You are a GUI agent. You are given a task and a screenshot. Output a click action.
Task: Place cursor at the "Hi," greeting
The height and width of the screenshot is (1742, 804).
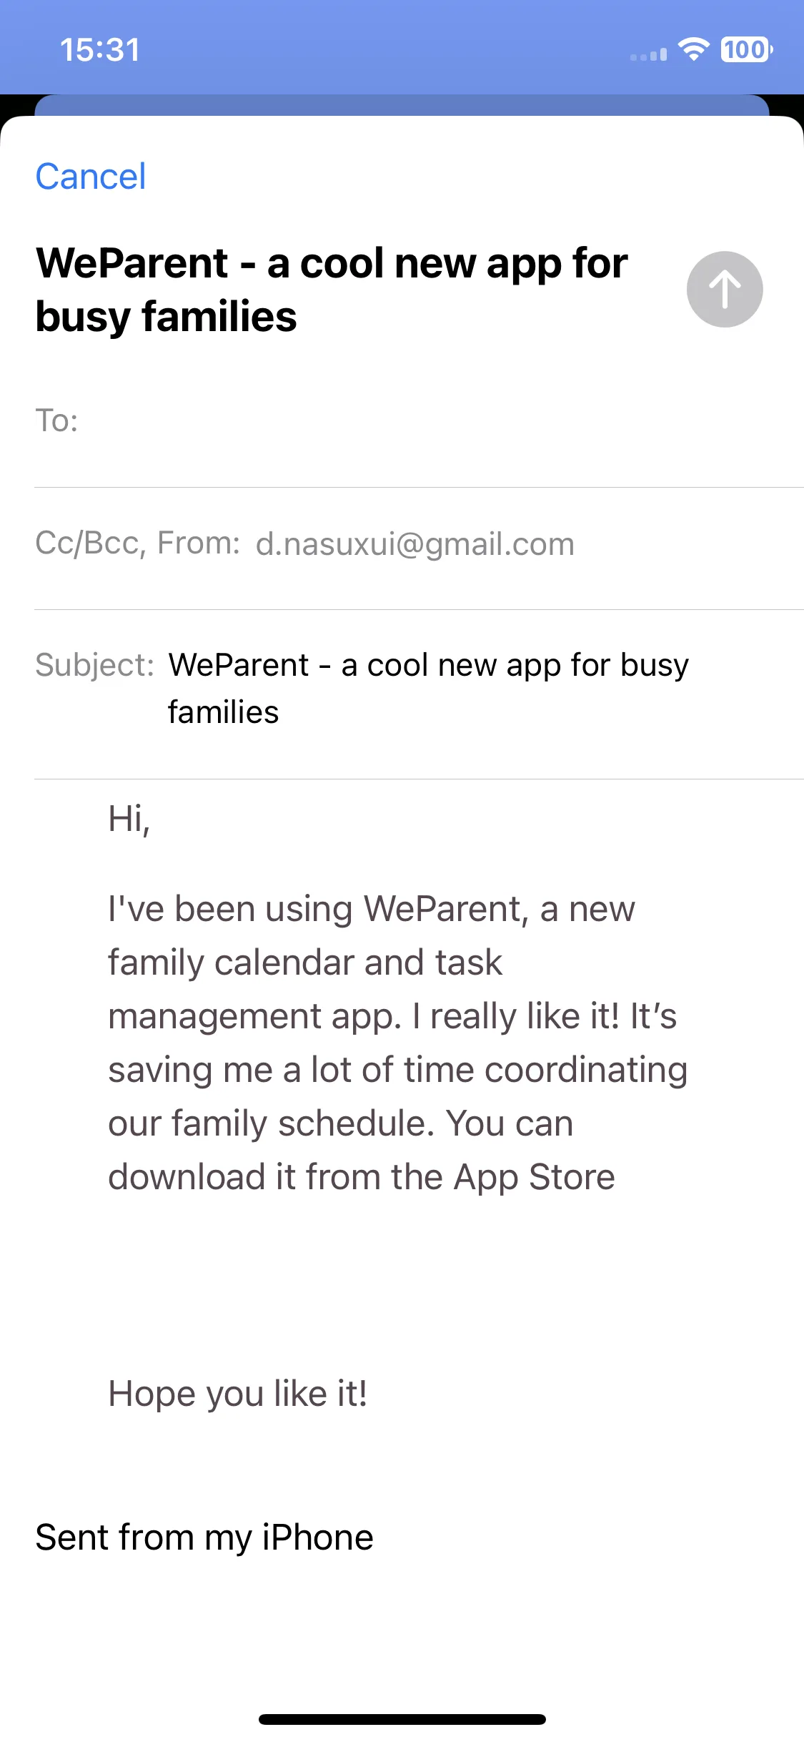129,818
